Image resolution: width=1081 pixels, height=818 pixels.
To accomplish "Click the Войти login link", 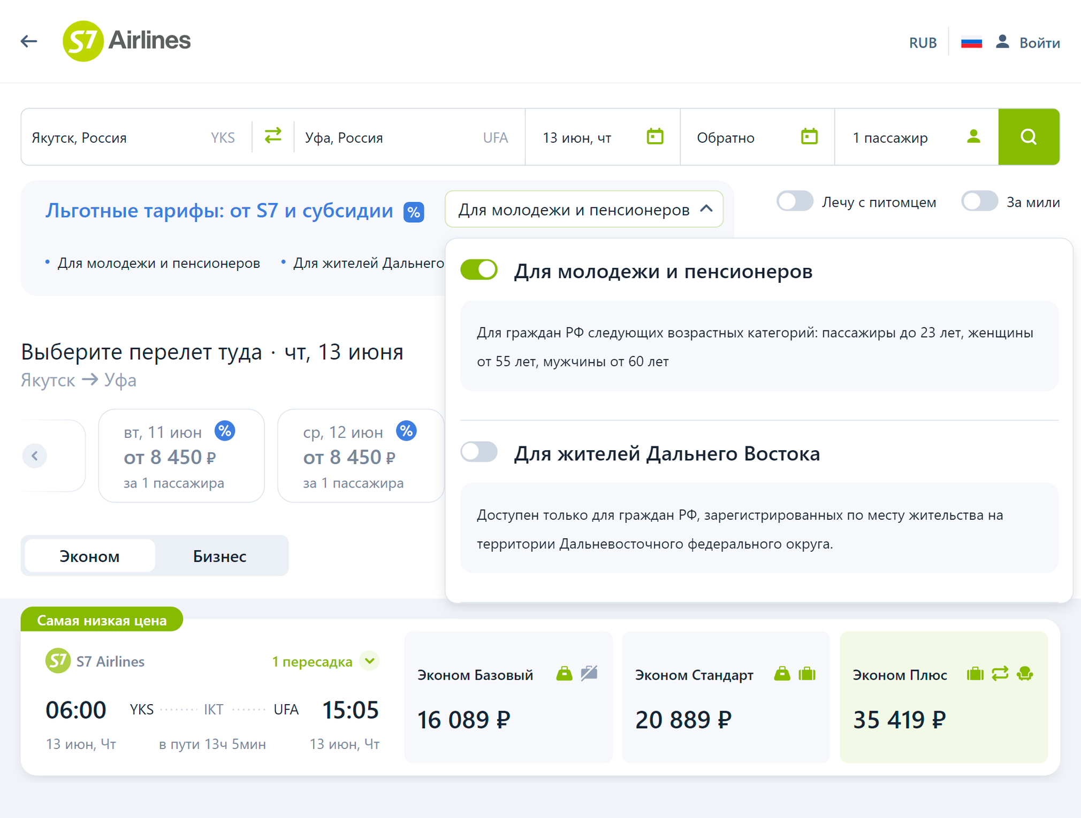I will (1039, 42).
